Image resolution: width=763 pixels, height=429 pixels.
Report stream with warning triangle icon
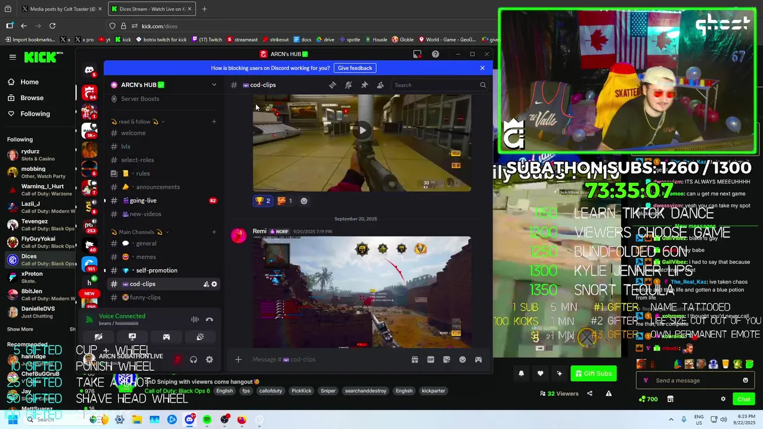[609, 393]
